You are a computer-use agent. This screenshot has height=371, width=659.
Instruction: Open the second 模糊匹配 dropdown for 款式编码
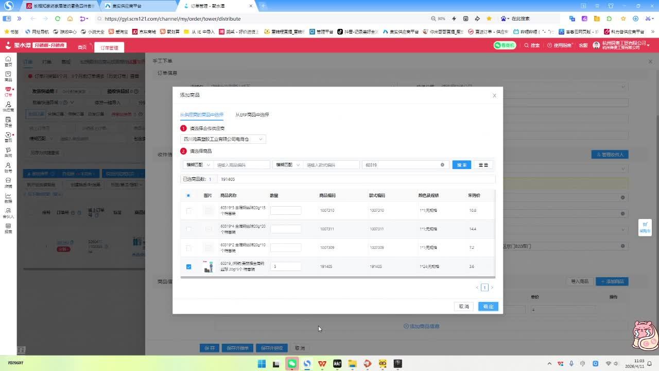287,165
